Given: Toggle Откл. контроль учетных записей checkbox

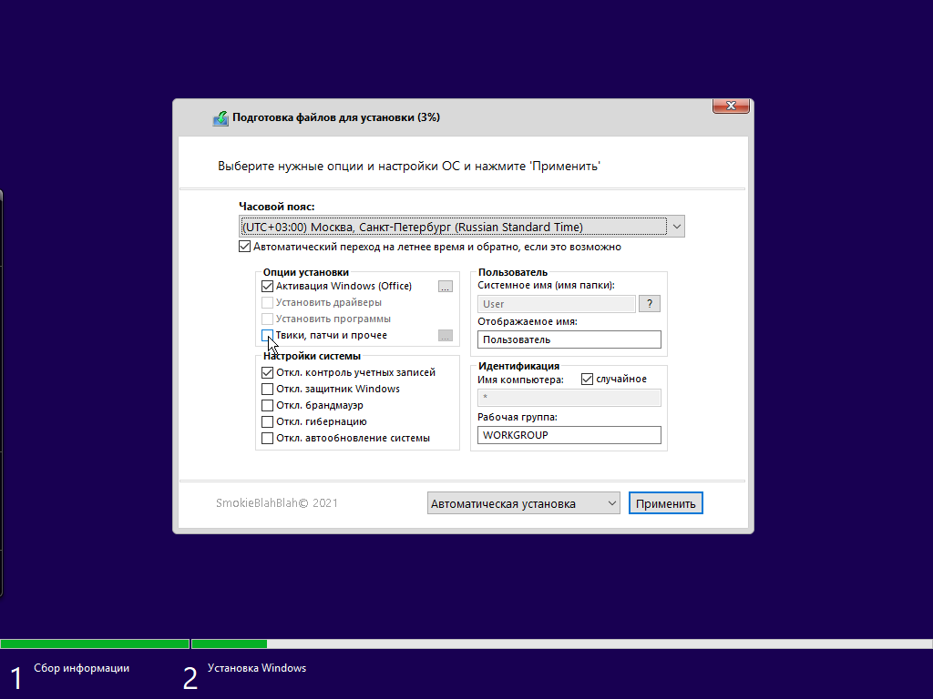Looking at the screenshot, I should pos(267,372).
